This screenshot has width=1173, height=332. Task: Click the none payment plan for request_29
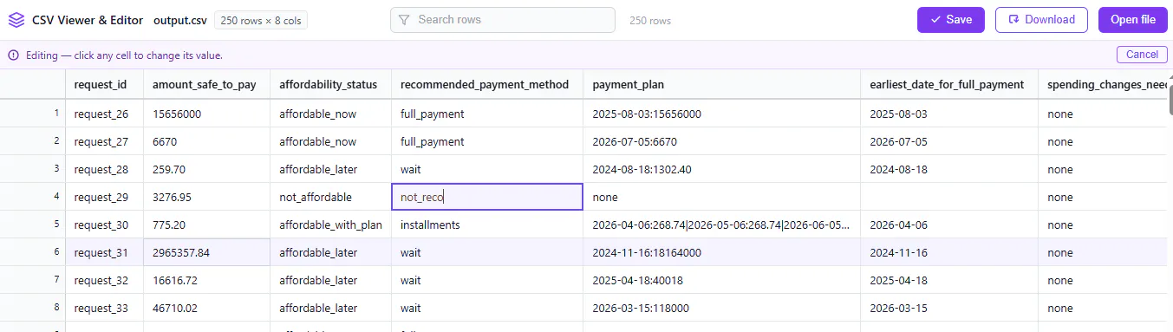pyautogui.click(x=721, y=197)
